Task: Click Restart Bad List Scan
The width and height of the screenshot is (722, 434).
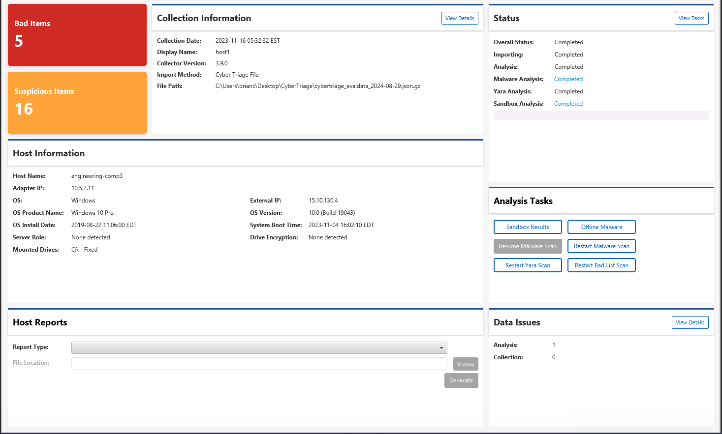Action: click(x=601, y=265)
